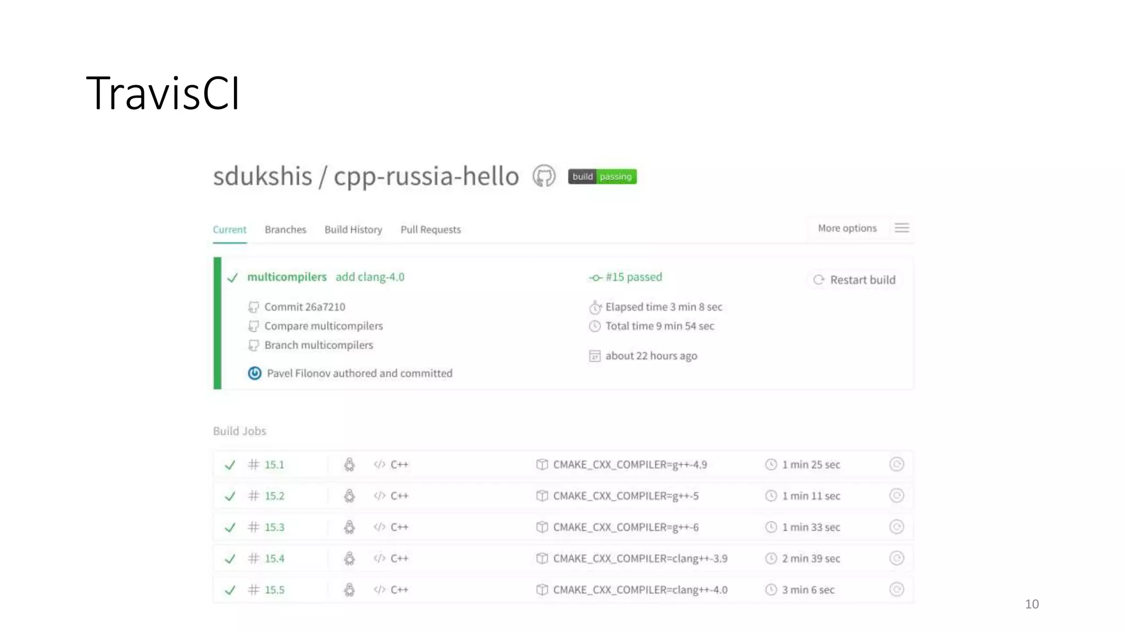This screenshot has height=633, width=1125.
Task: Click the code icon beside C++ in job 15.2
Action: point(380,496)
